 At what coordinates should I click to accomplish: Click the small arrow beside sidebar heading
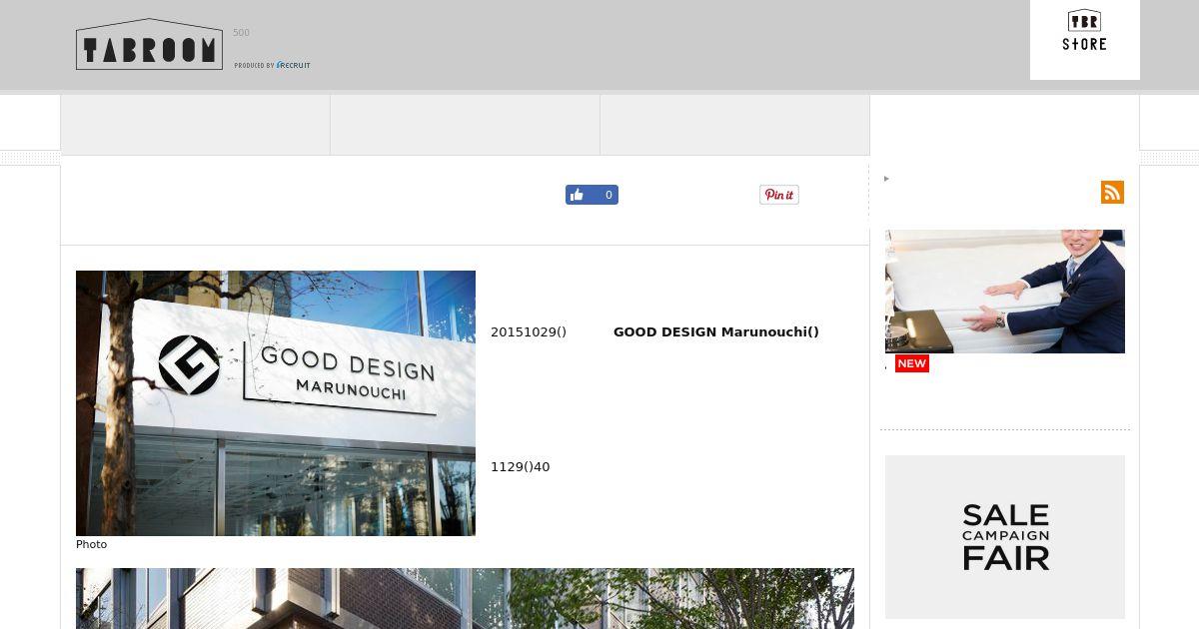pos(886,179)
